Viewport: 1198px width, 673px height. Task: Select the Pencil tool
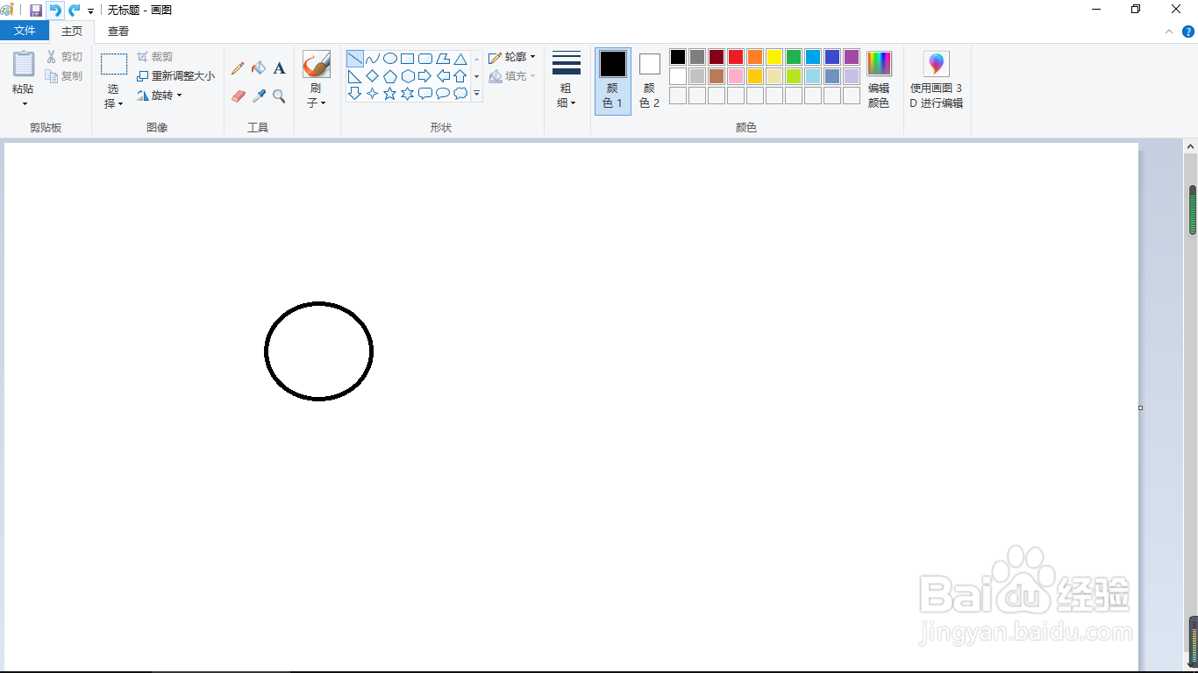238,68
